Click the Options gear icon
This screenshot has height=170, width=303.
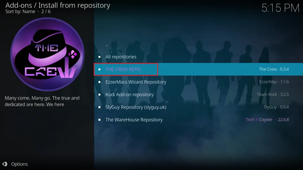(x=5, y=164)
